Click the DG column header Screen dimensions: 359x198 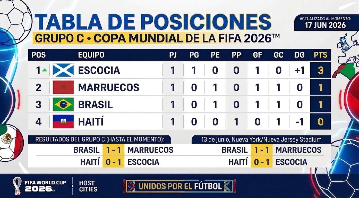pos(300,55)
